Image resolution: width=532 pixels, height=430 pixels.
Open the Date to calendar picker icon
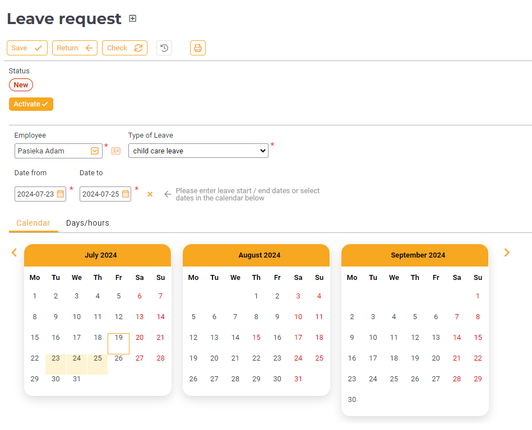coord(126,194)
